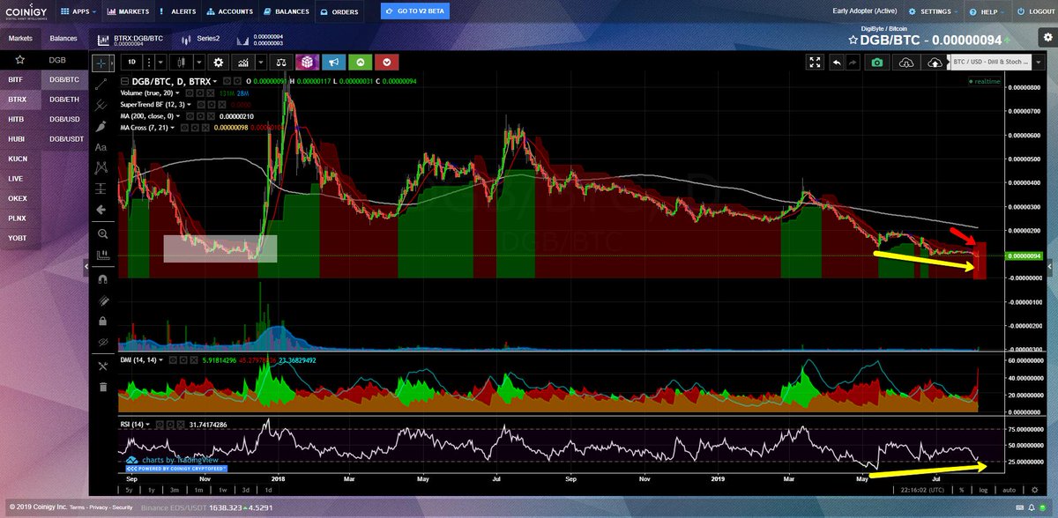Open the candle chart style dropdown

200,63
